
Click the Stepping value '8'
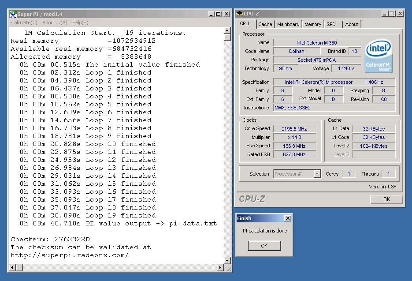[x=384, y=90]
